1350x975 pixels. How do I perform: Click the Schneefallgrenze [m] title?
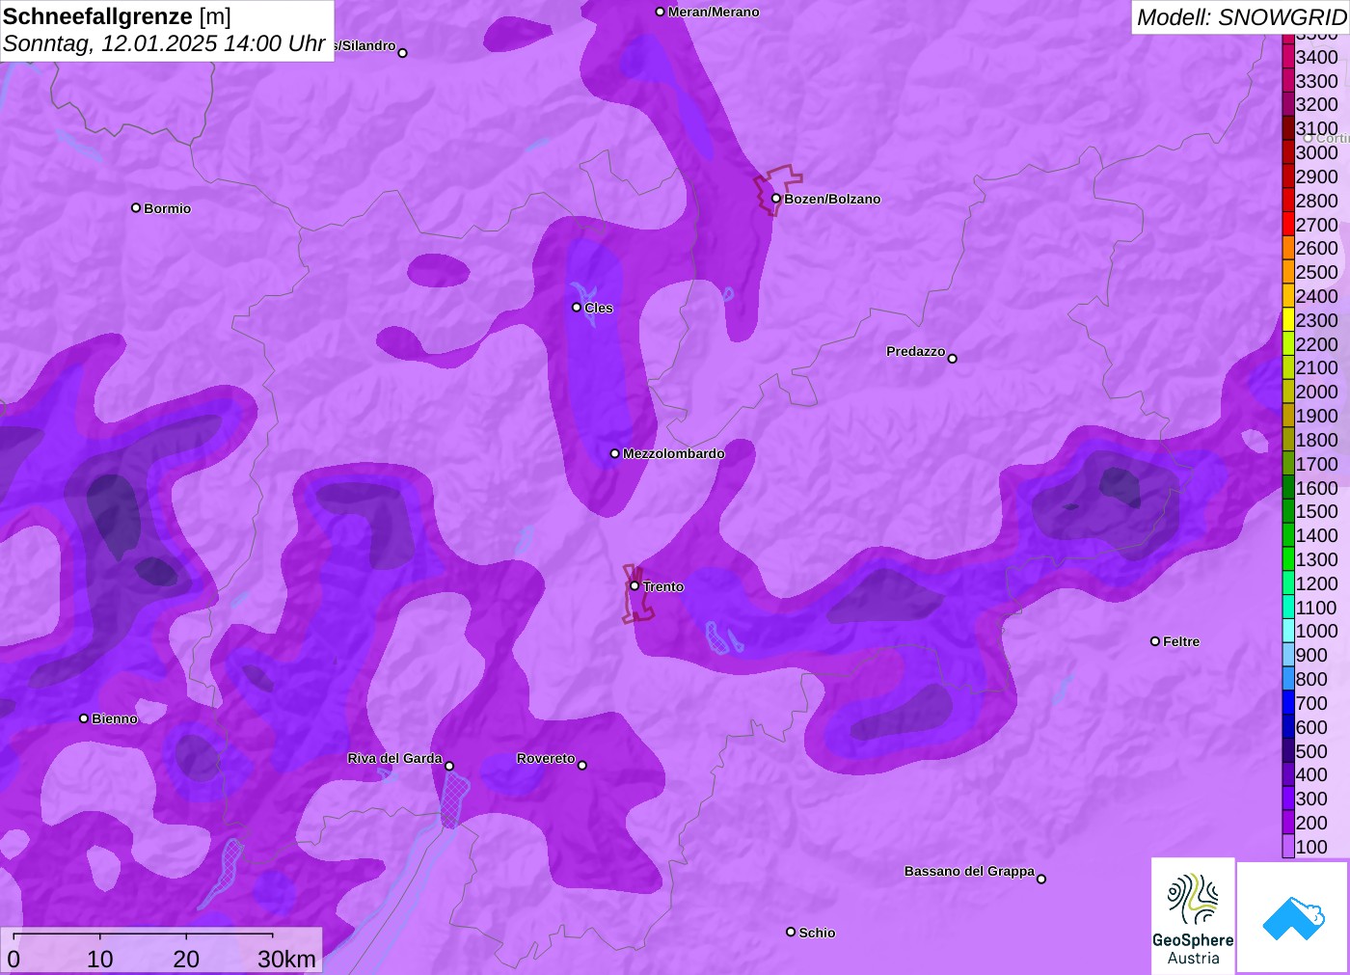117,16
